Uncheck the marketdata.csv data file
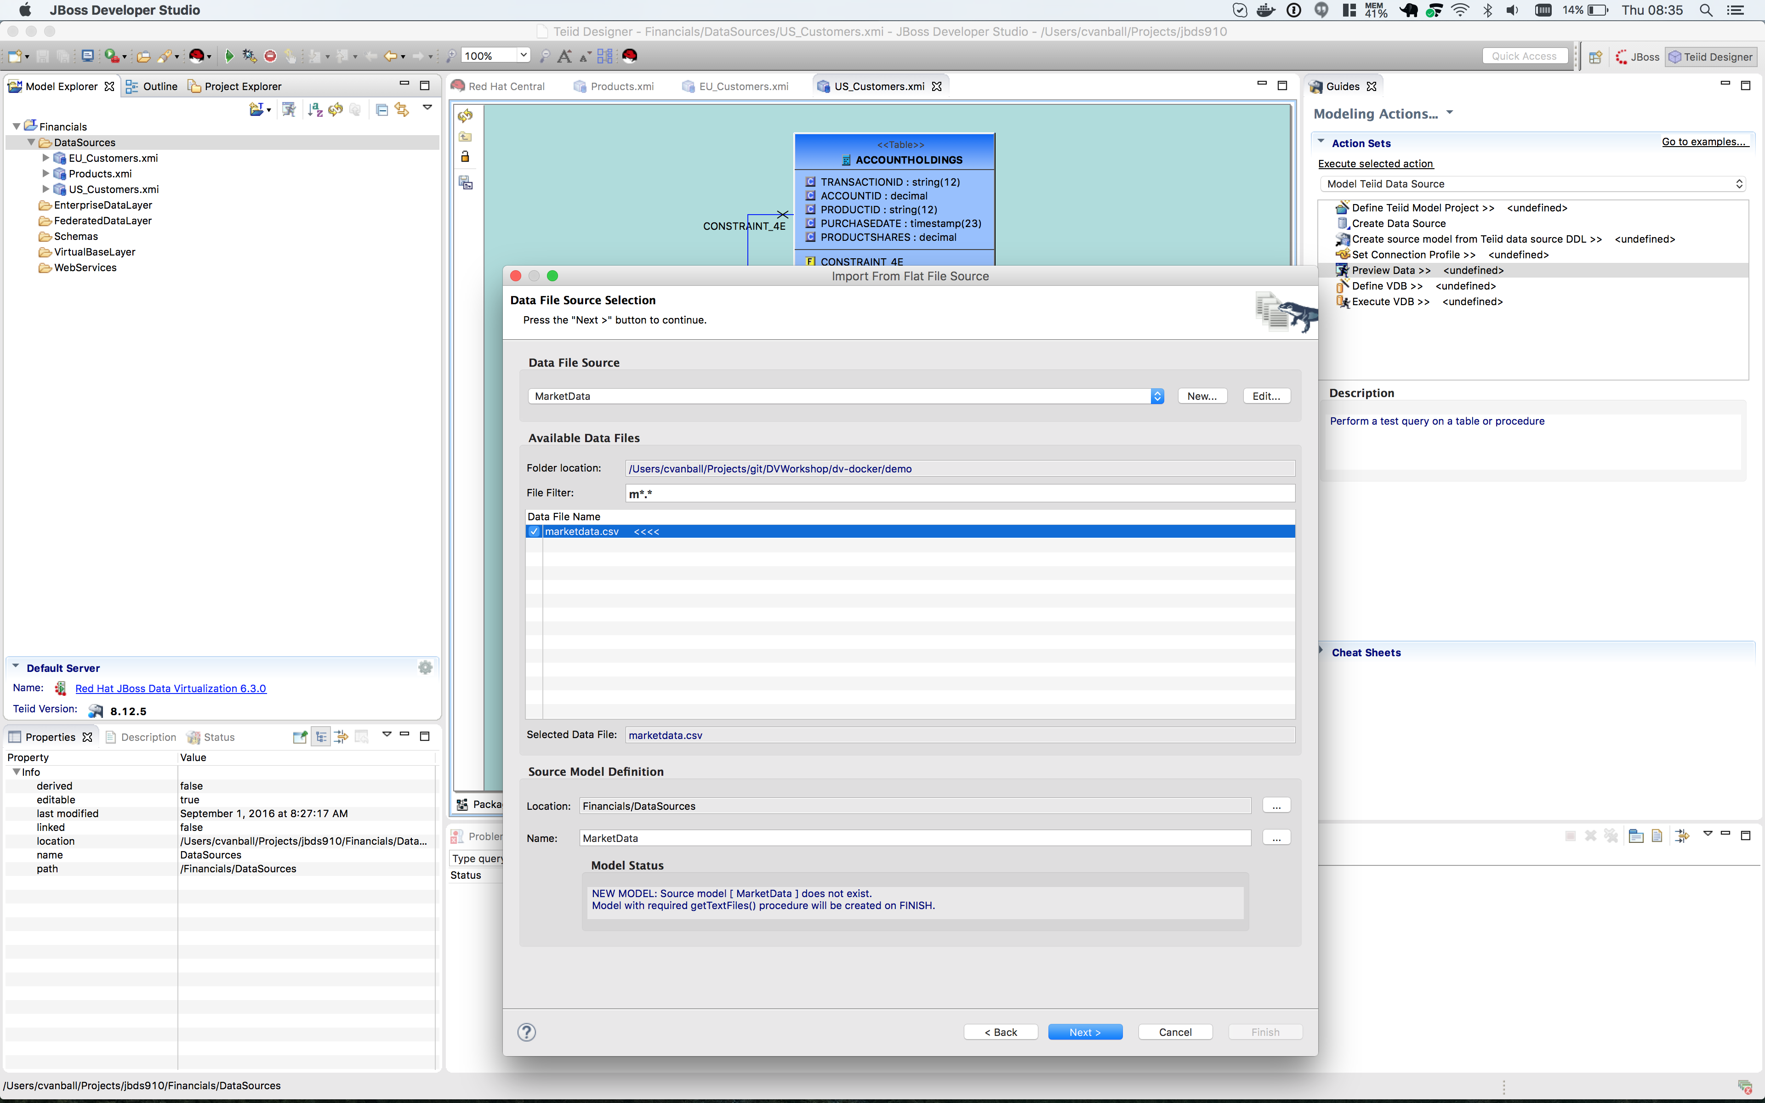 point(534,531)
